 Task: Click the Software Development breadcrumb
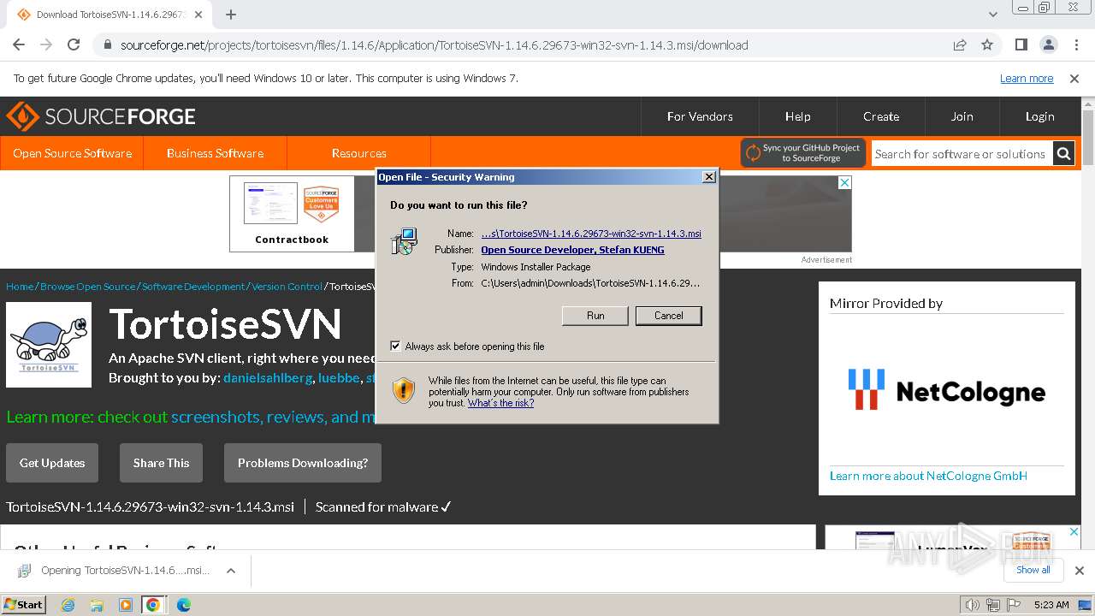point(193,287)
